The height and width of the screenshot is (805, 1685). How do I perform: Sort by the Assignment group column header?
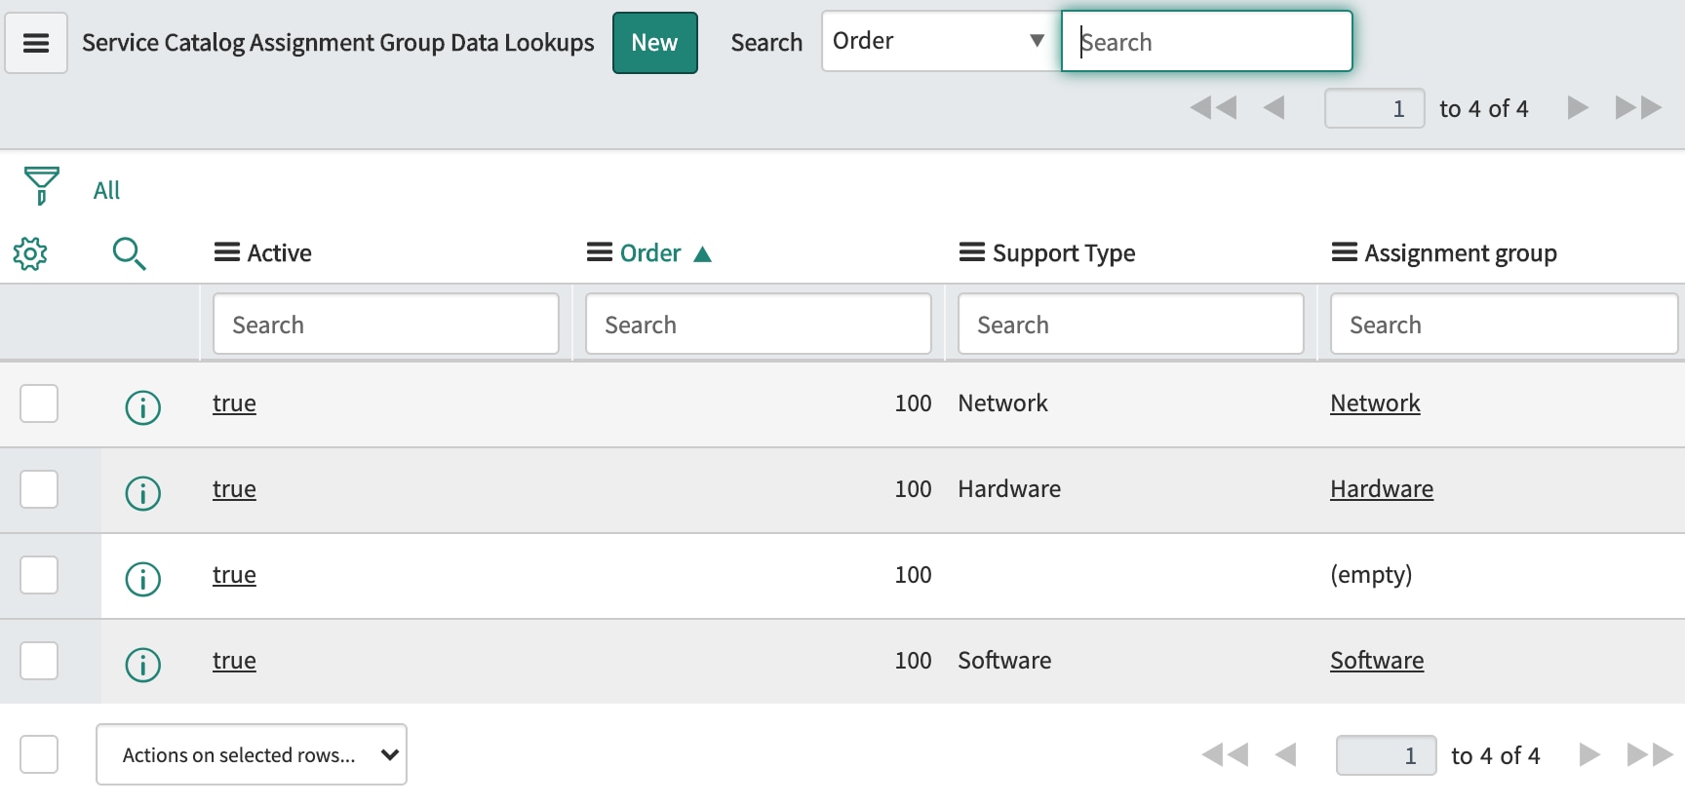pyautogui.click(x=1461, y=253)
